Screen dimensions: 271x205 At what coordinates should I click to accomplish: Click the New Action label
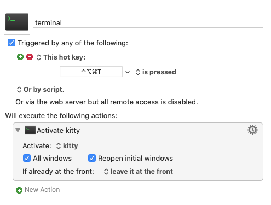click(x=42, y=190)
